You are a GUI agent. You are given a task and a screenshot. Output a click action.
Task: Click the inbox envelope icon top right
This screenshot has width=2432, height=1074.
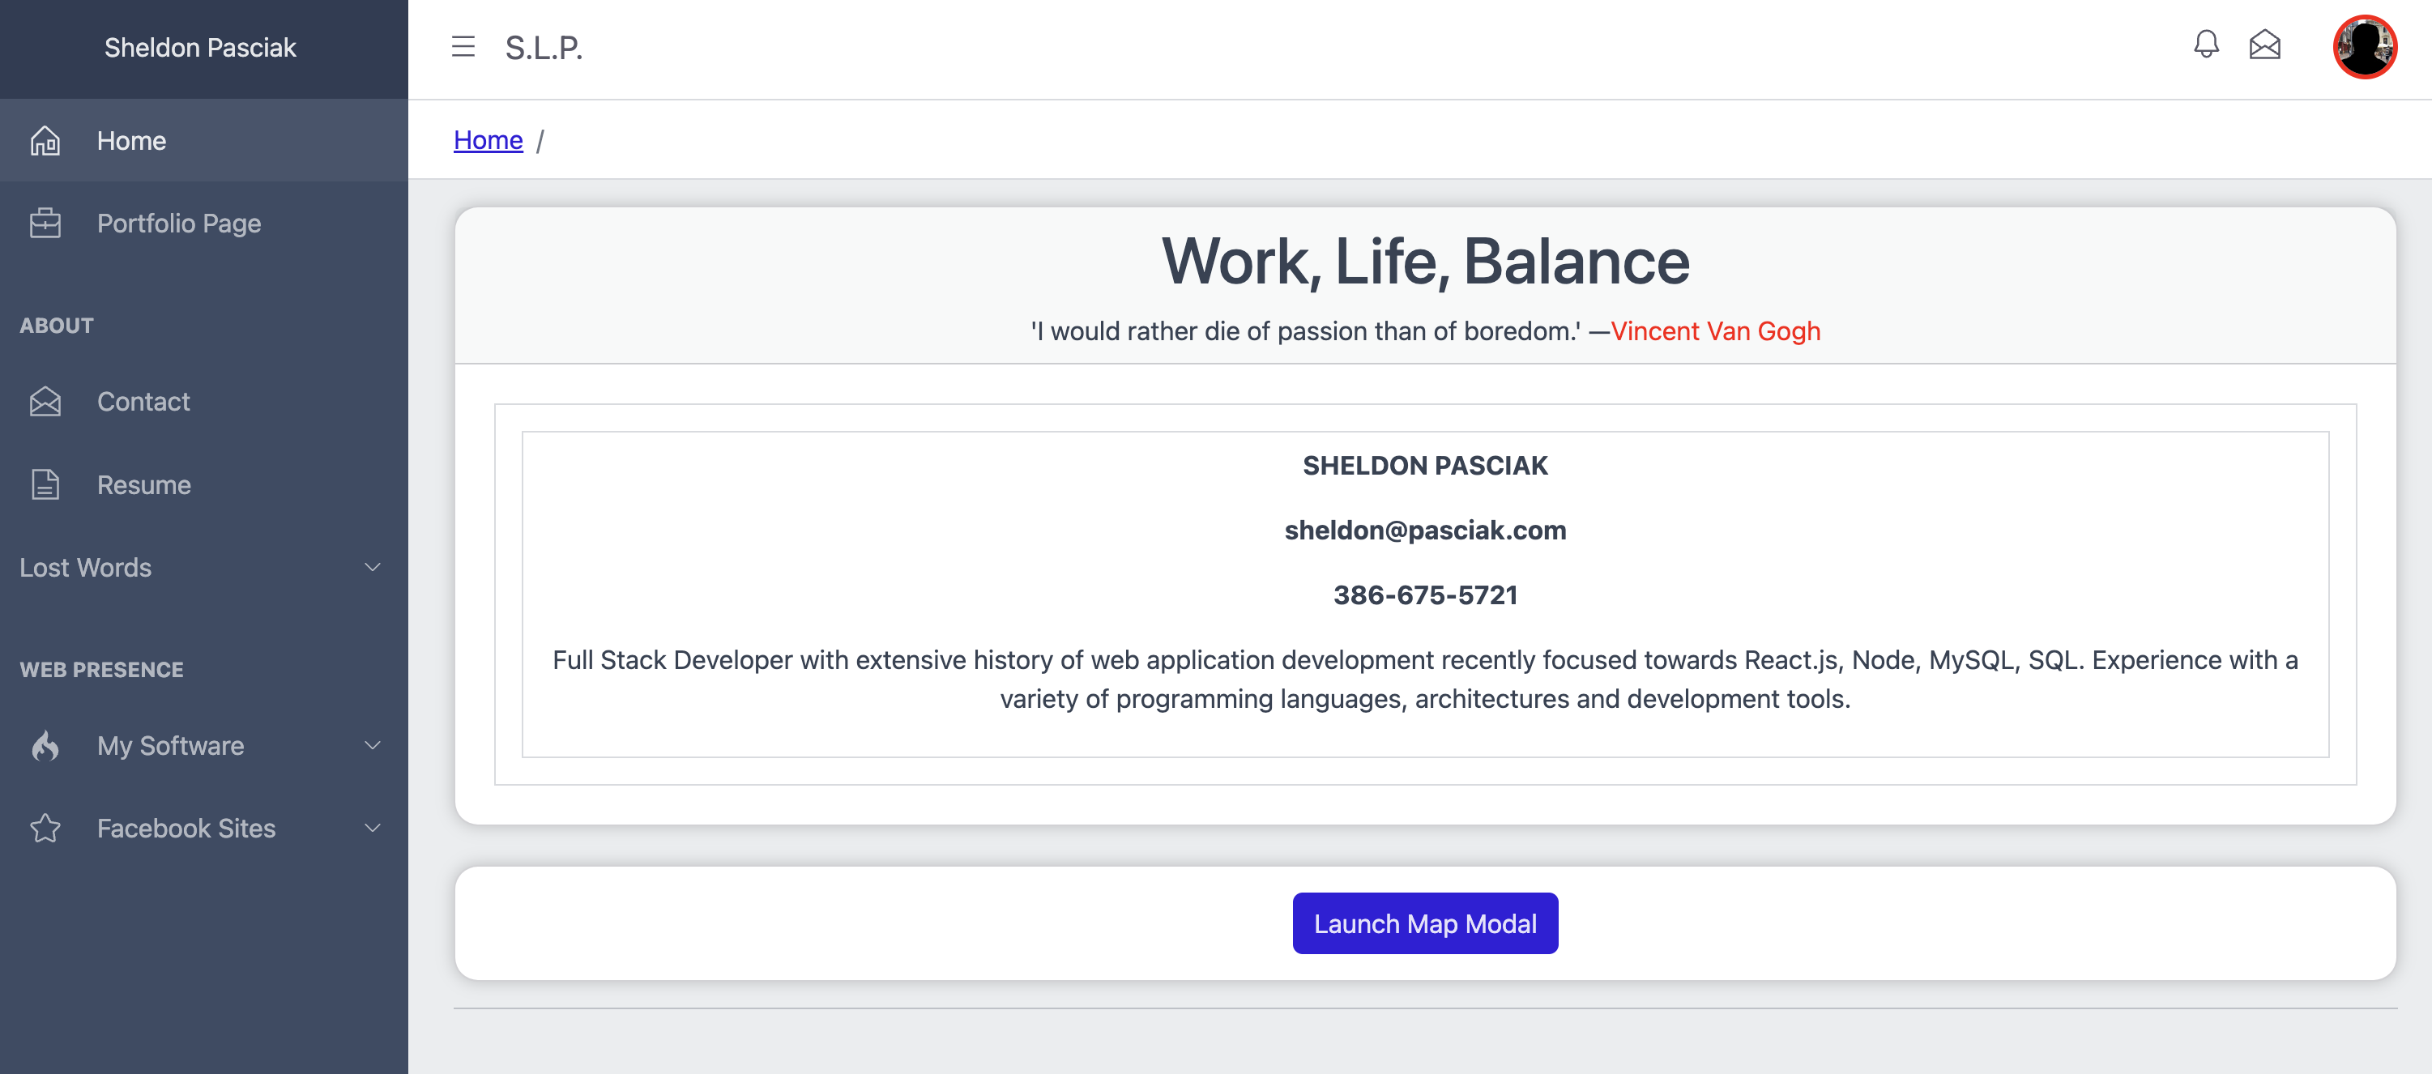[x=2264, y=46]
